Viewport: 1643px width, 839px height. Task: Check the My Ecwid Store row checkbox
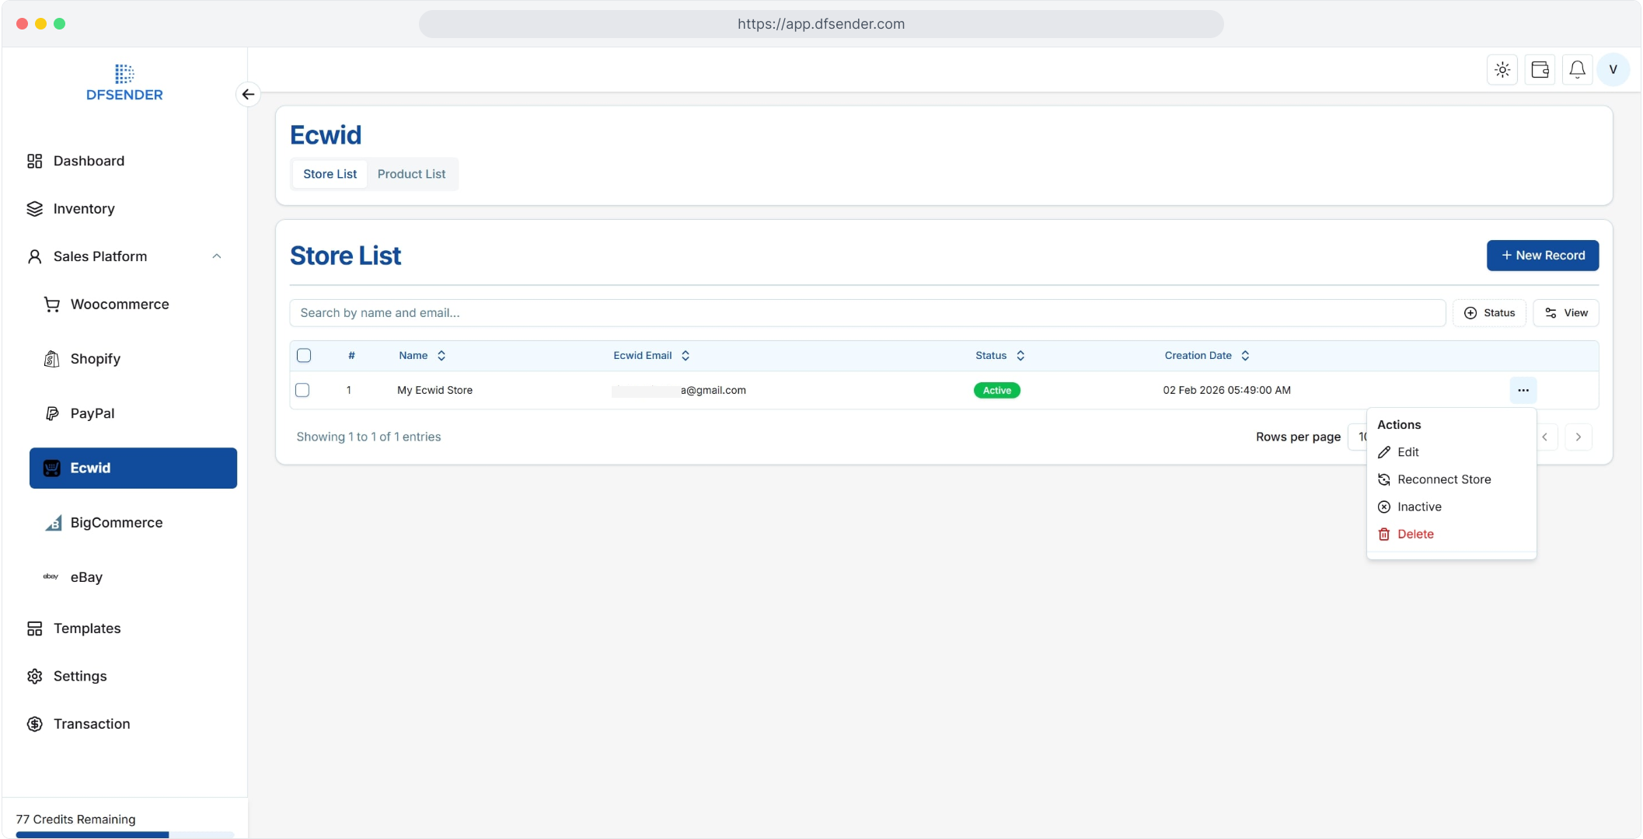[x=302, y=390]
